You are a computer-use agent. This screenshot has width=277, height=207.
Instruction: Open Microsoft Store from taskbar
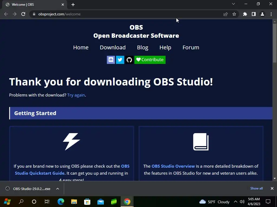(x=87, y=202)
